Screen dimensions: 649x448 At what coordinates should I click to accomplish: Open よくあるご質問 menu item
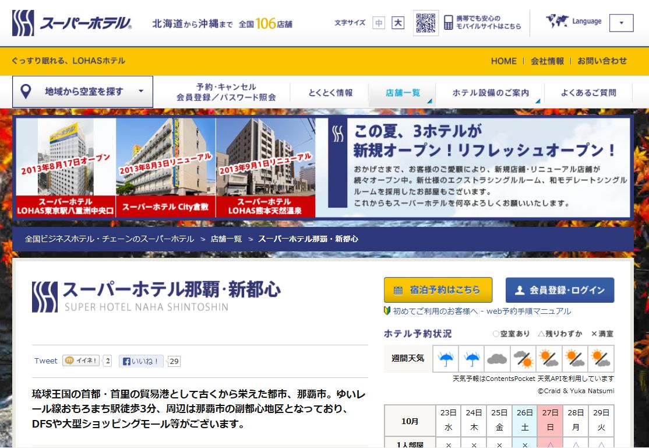588,93
